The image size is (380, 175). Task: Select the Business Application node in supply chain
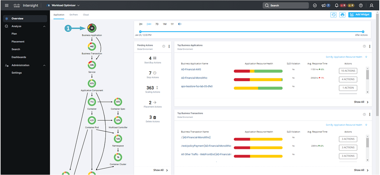(92, 28)
